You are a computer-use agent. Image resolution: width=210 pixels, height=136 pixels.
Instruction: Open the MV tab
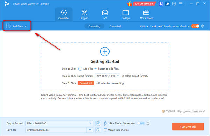point(105,14)
